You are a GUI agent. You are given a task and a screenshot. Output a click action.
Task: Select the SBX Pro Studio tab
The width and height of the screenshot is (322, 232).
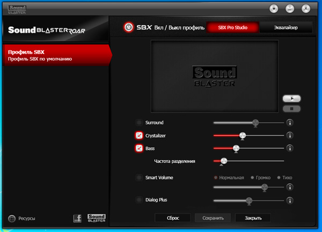[x=232, y=27]
